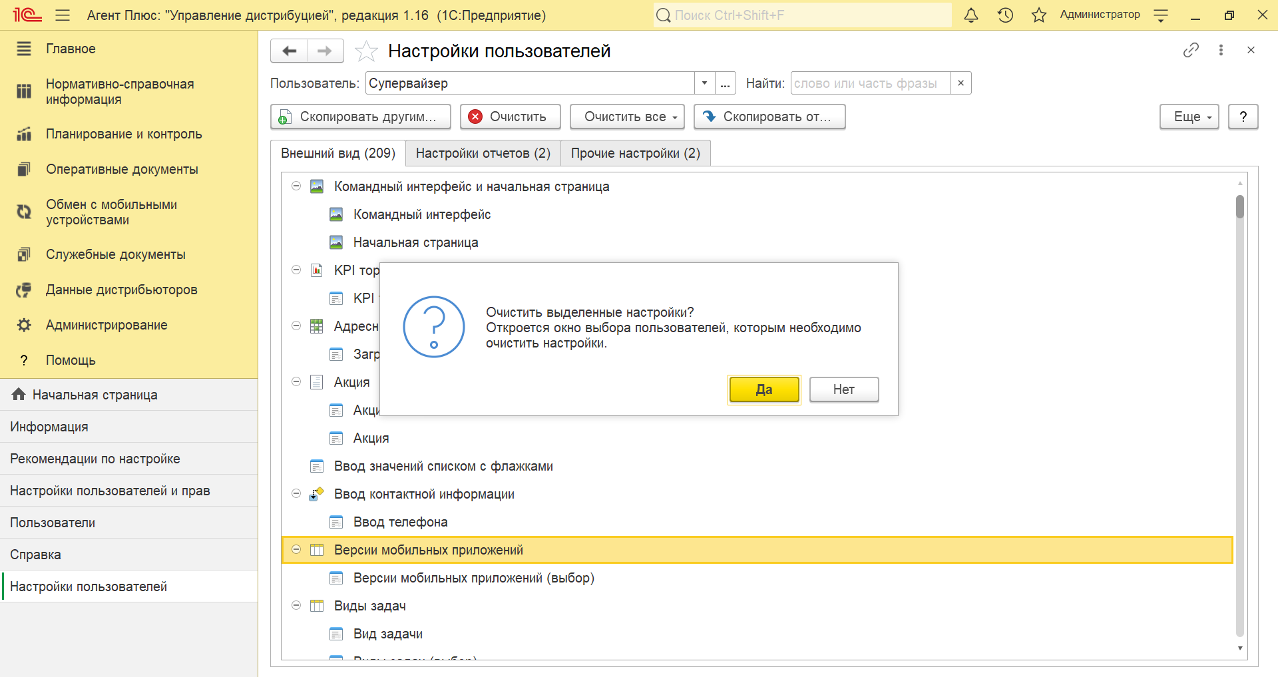Click the home icon of Начальная страница
This screenshot has width=1278, height=677.
pos(19,394)
